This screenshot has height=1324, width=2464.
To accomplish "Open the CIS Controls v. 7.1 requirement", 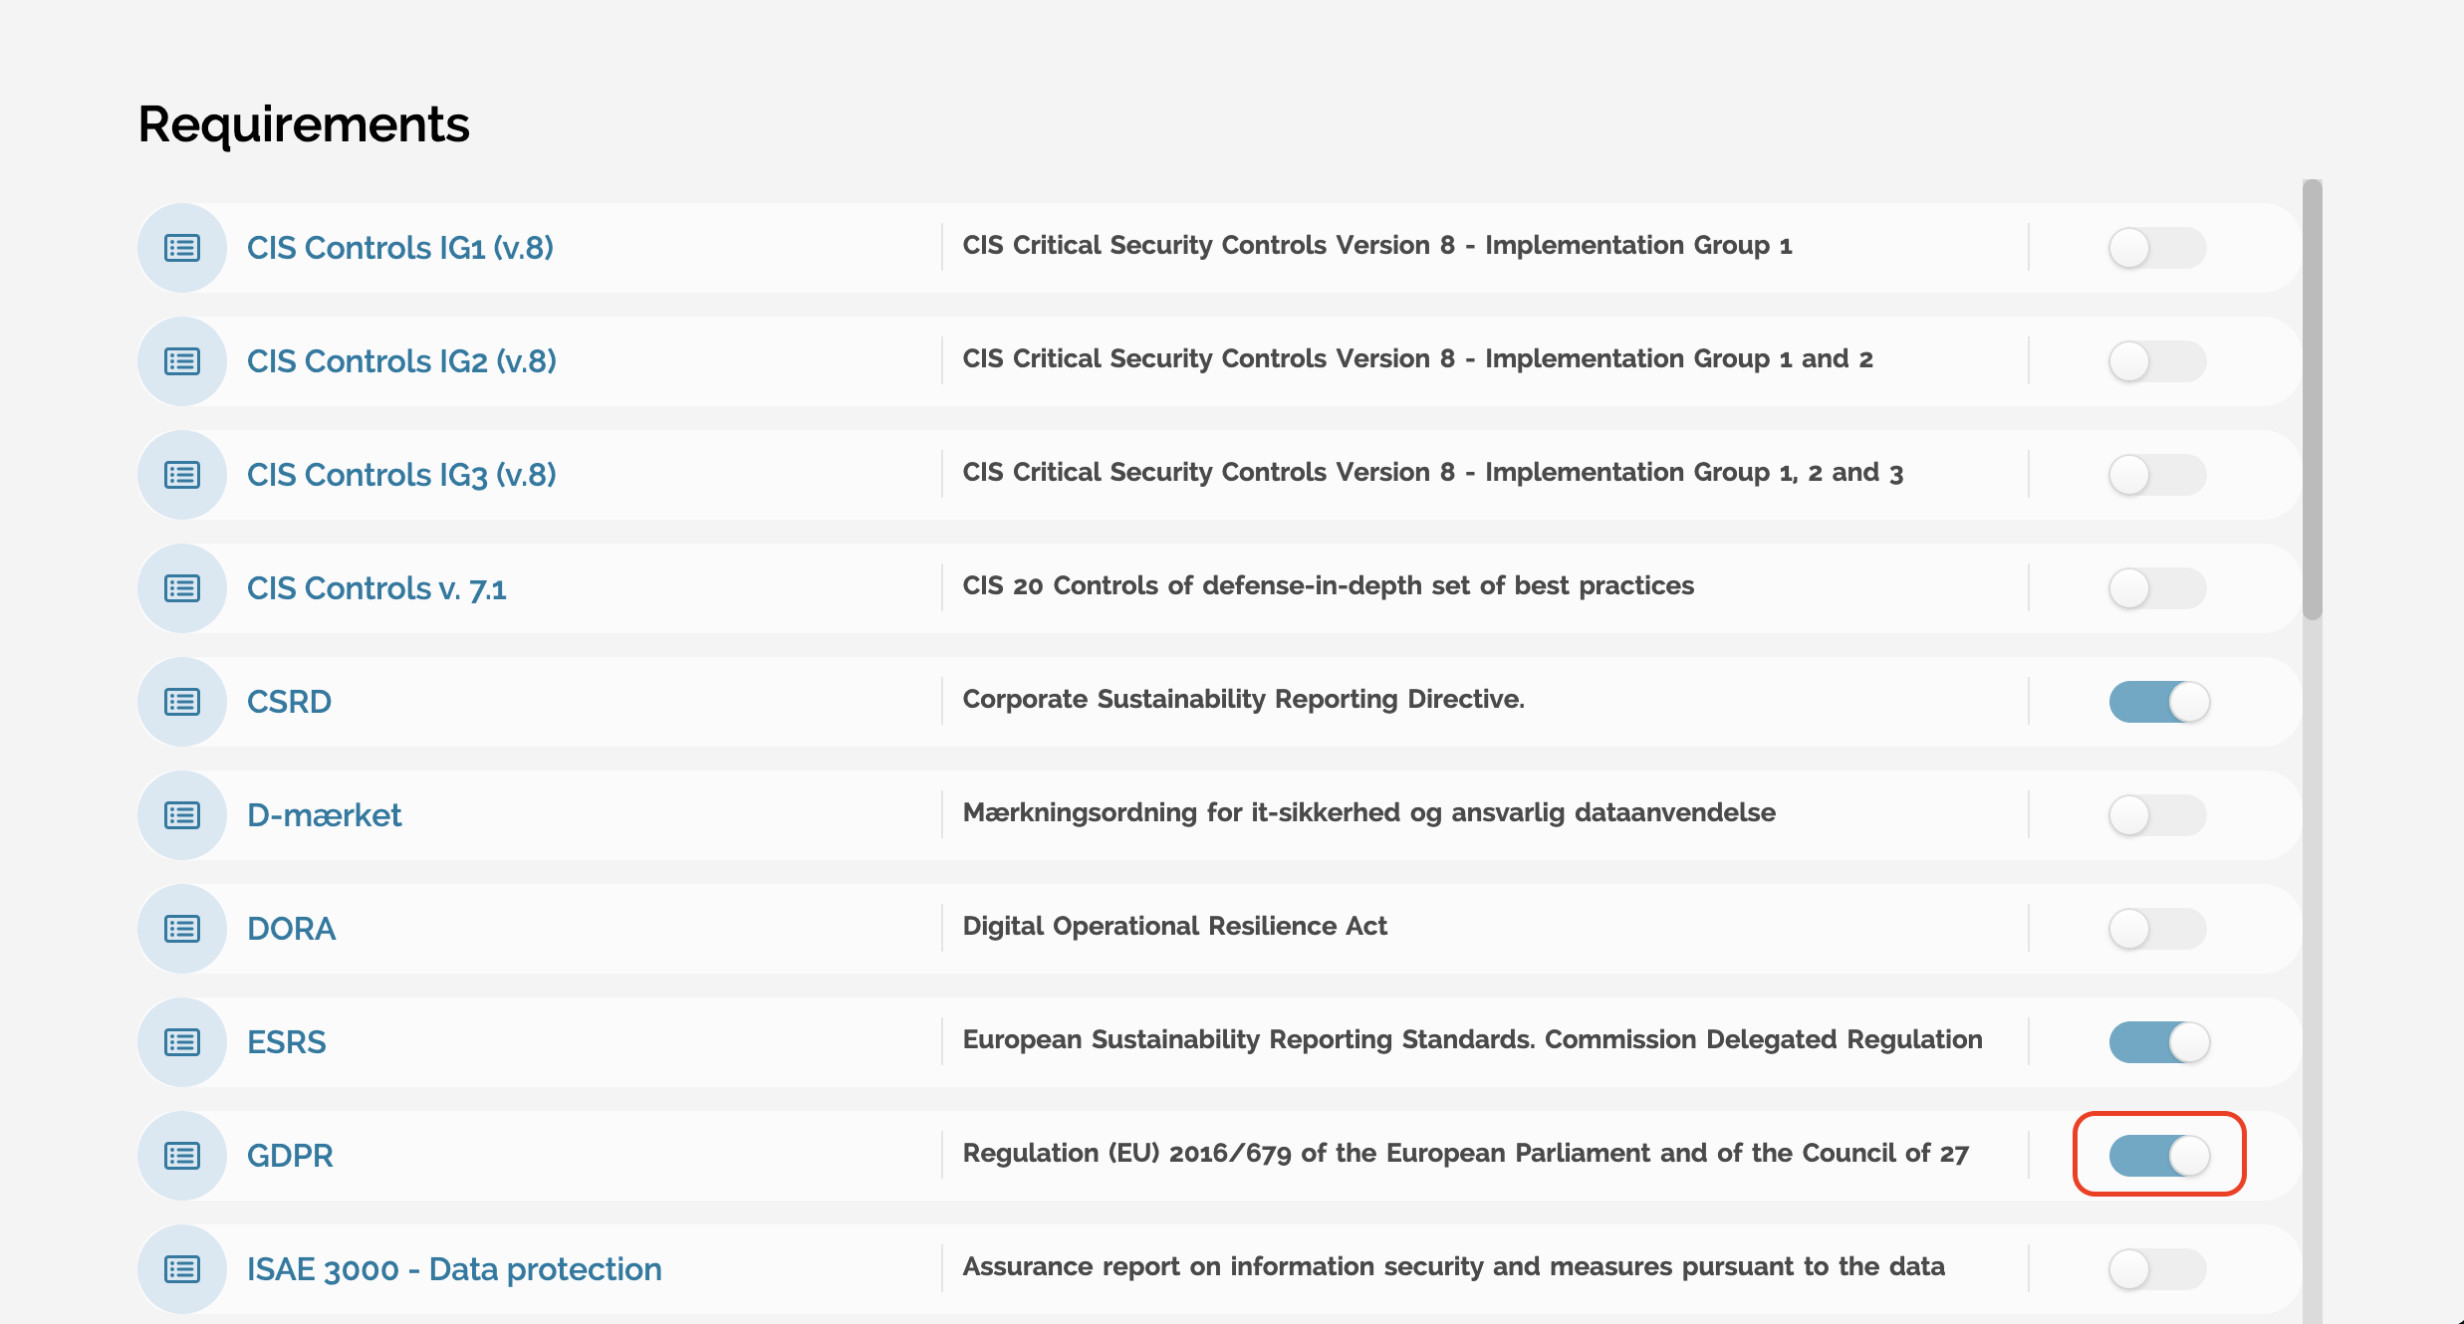I will click(x=376, y=588).
